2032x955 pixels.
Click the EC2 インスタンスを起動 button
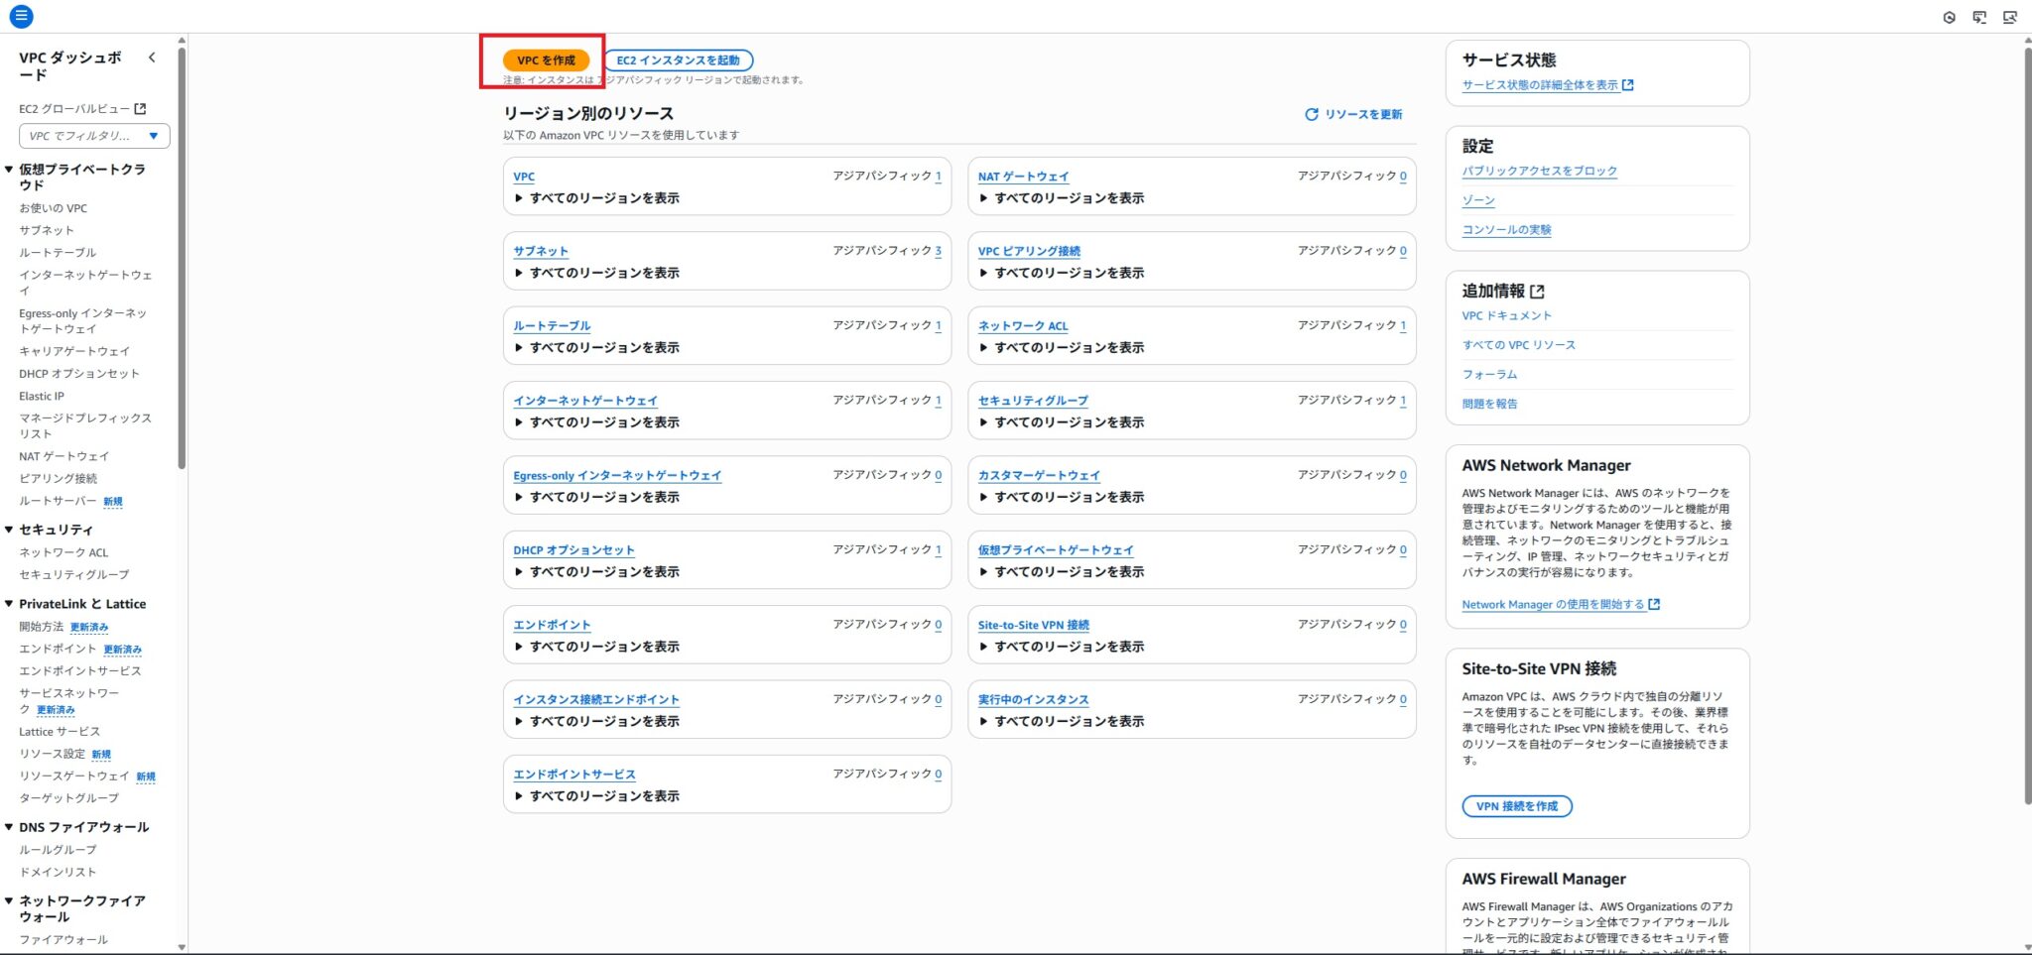[679, 60]
